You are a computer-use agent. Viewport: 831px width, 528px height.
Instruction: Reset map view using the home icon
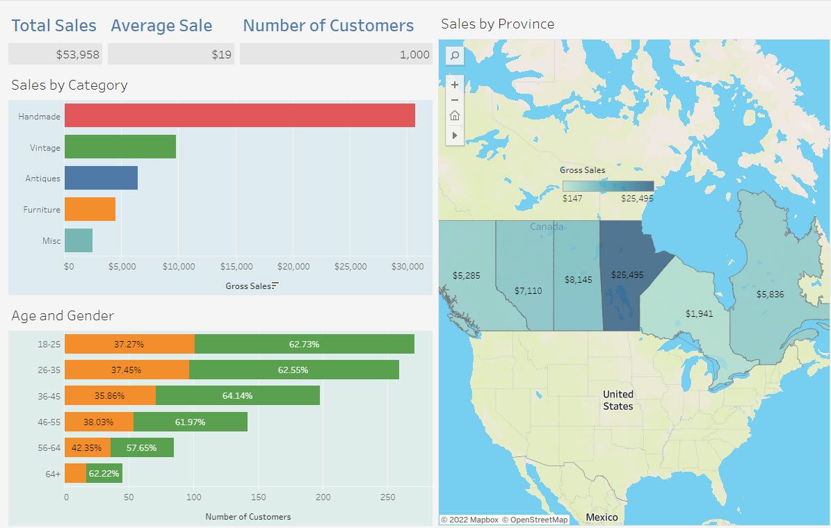(x=454, y=115)
